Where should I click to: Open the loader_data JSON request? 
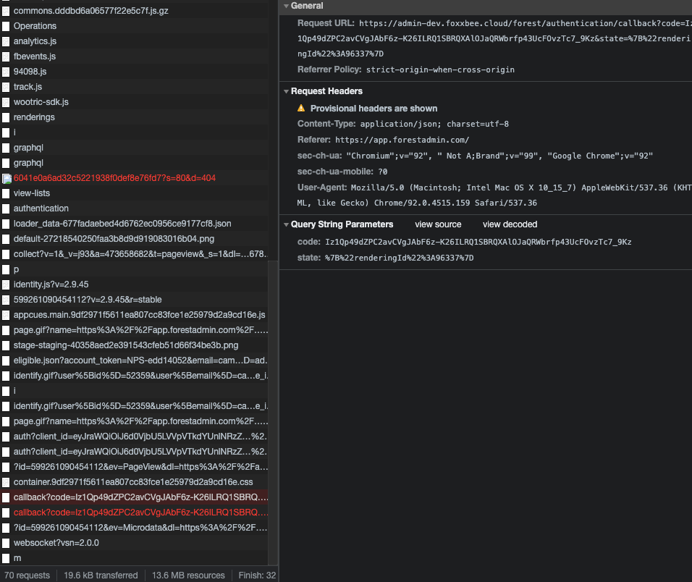(x=122, y=224)
